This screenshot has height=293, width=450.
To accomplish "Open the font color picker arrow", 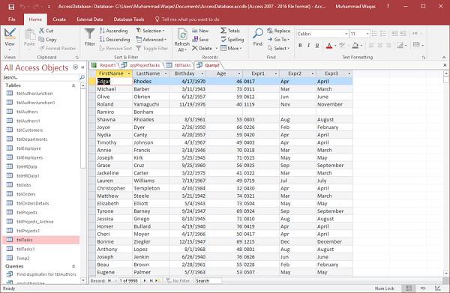I will [x=335, y=45].
